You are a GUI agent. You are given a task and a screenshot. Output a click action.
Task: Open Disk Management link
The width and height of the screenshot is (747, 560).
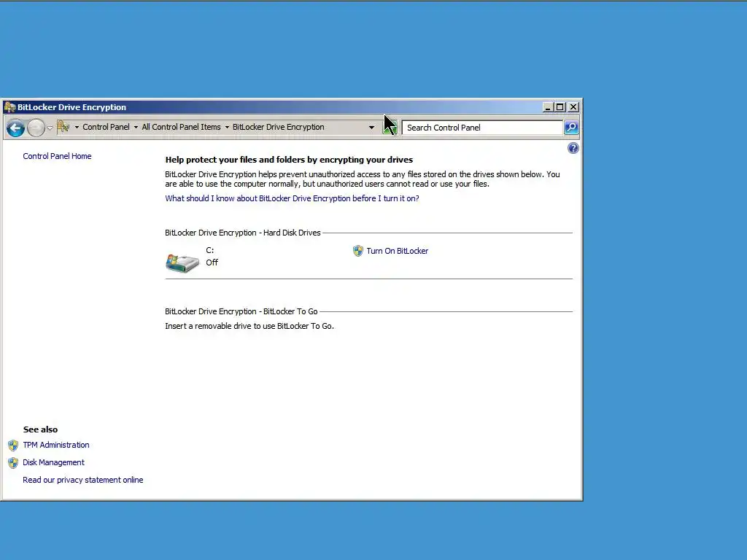[x=53, y=462]
